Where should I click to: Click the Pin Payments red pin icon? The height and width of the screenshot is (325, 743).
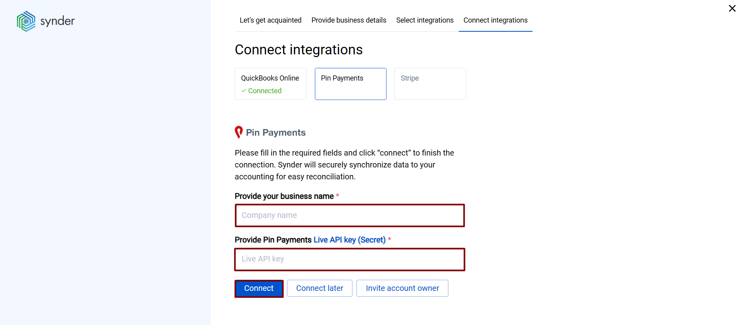[x=239, y=132]
